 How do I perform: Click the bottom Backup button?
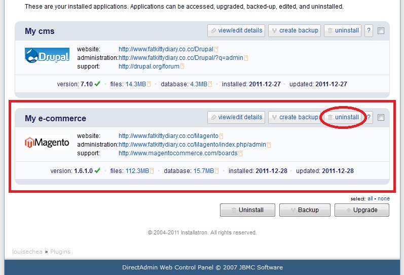coord(305,210)
